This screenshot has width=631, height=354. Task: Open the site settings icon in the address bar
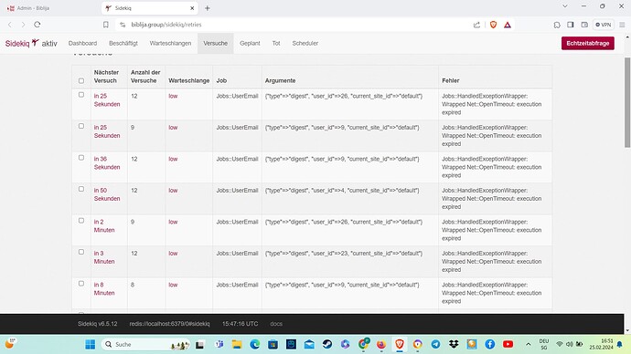(123, 25)
